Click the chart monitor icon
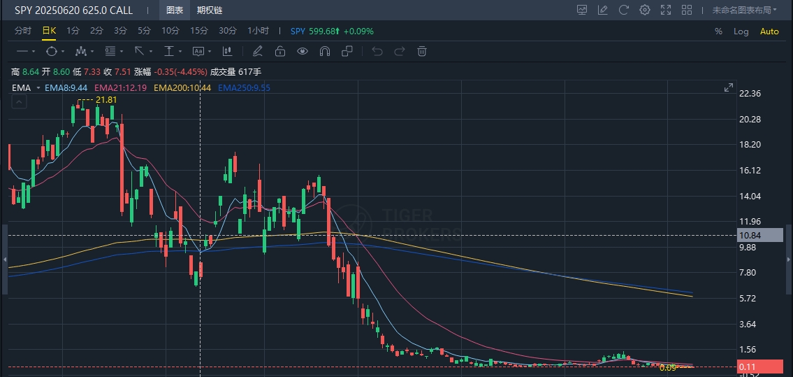This screenshot has height=377, width=793. click(581, 10)
